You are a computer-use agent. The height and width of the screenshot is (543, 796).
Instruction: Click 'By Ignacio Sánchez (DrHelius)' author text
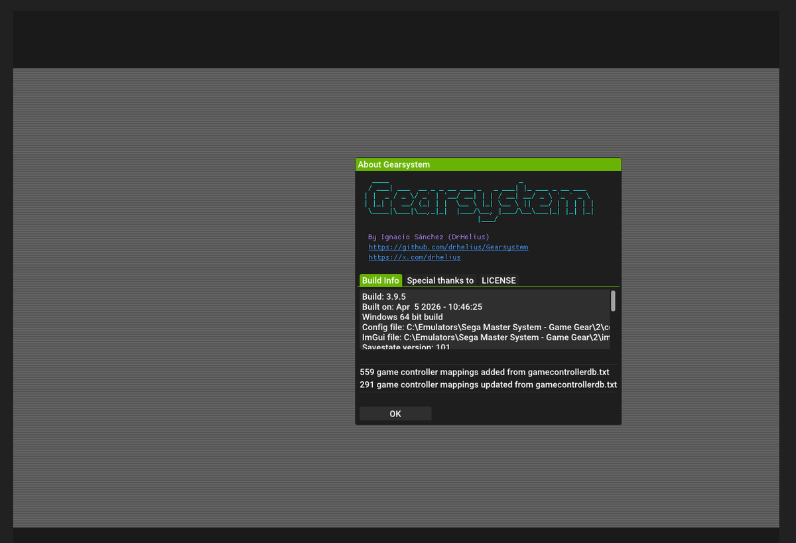tap(429, 237)
